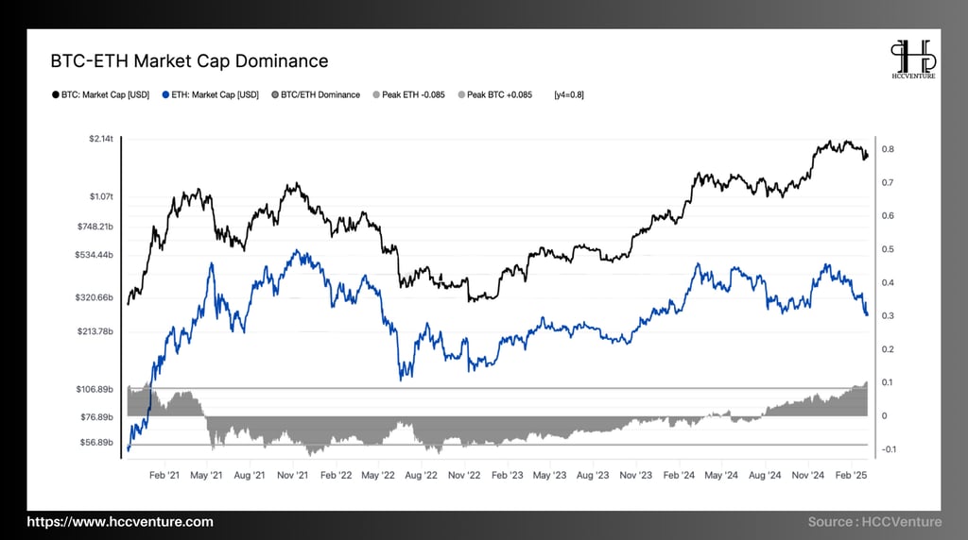Click the $1.07t axis label
Screen dimensions: 968x540
pyautogui.click(x=101, y=196)
